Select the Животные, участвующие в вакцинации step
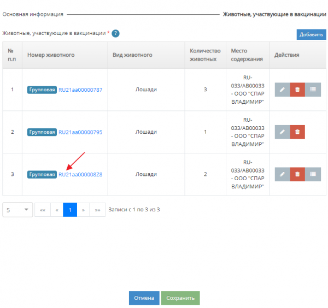Image resolution: width=328 pixels, height=308 pixels. (274, 14)
